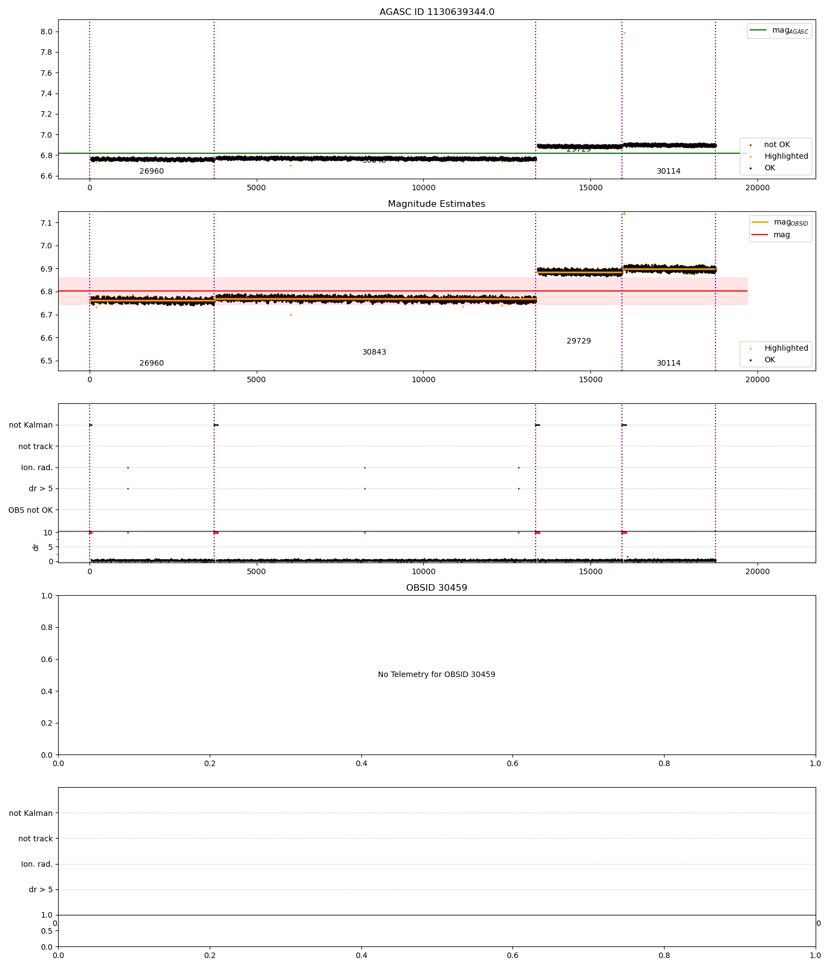
Task: Click 'not track' label in the empty bottom panel
Action: (x=35, y=838)
